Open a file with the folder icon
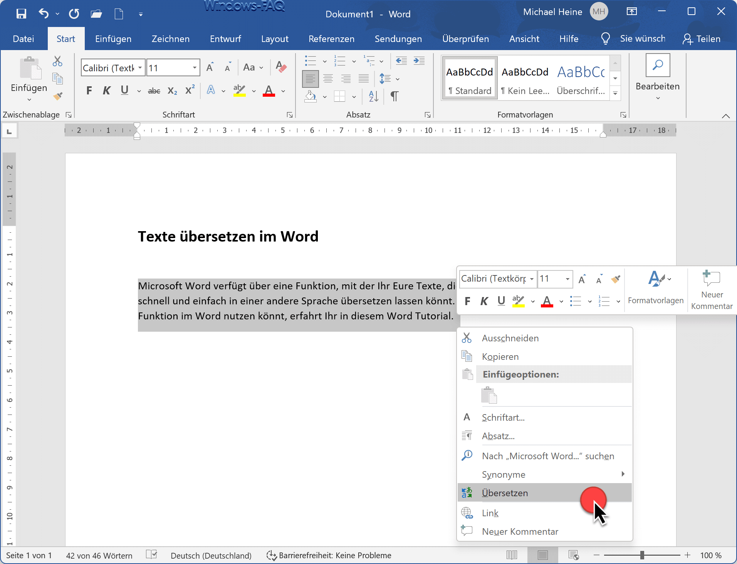737x564 pixels. point(96,14)
